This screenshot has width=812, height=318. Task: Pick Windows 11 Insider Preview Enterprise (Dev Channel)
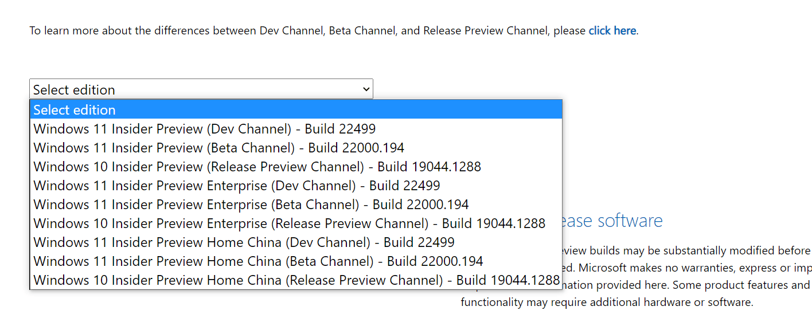click(x=296, y=185)
